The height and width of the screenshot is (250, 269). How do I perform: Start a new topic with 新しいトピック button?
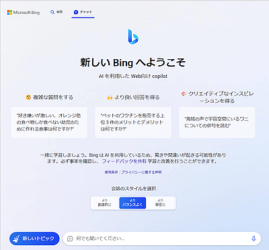(34, 239)
